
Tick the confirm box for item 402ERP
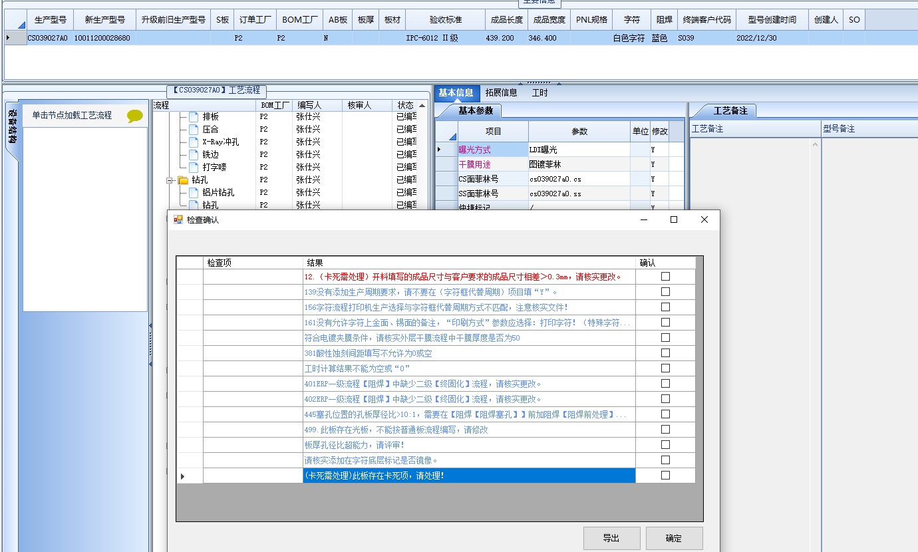coord(665,399)
